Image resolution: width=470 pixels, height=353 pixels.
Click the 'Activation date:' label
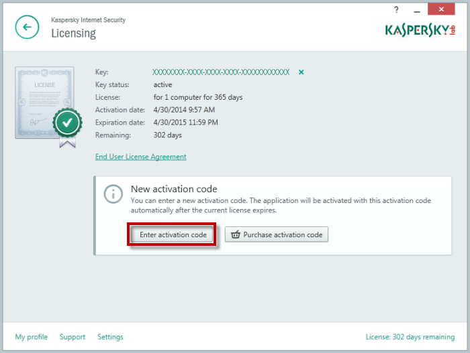coord(120,110)
